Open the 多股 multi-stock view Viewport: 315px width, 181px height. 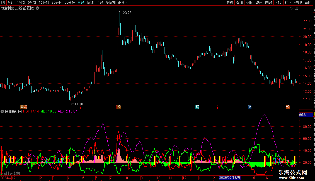[x=249, y=3]
